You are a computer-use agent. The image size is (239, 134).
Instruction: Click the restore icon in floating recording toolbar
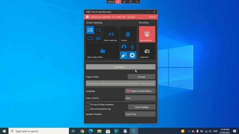click(131, 2)
